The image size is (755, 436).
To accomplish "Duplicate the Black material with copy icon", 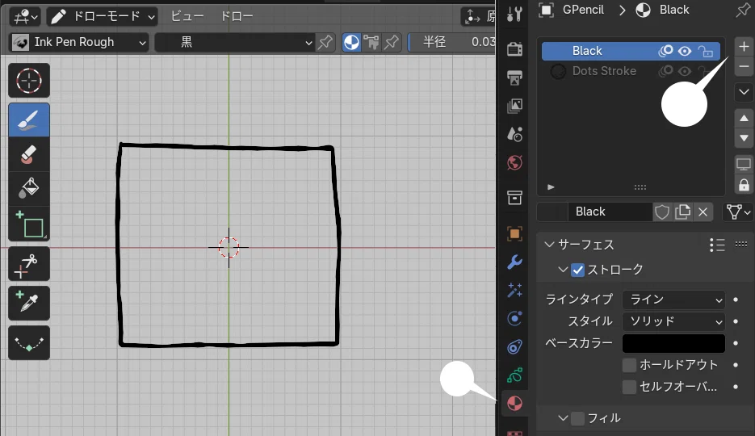I will coord(683,212).
